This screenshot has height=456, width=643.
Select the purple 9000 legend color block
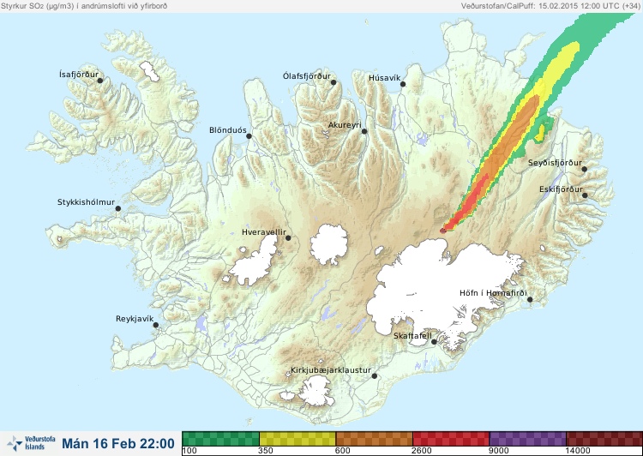pyautogui.click(x=527, y=439)
